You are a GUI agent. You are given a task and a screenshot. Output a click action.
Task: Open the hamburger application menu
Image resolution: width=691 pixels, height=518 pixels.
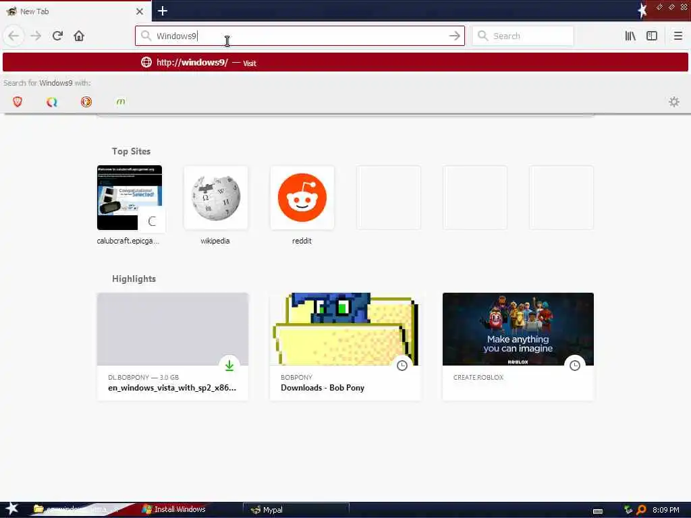point(678,36)
